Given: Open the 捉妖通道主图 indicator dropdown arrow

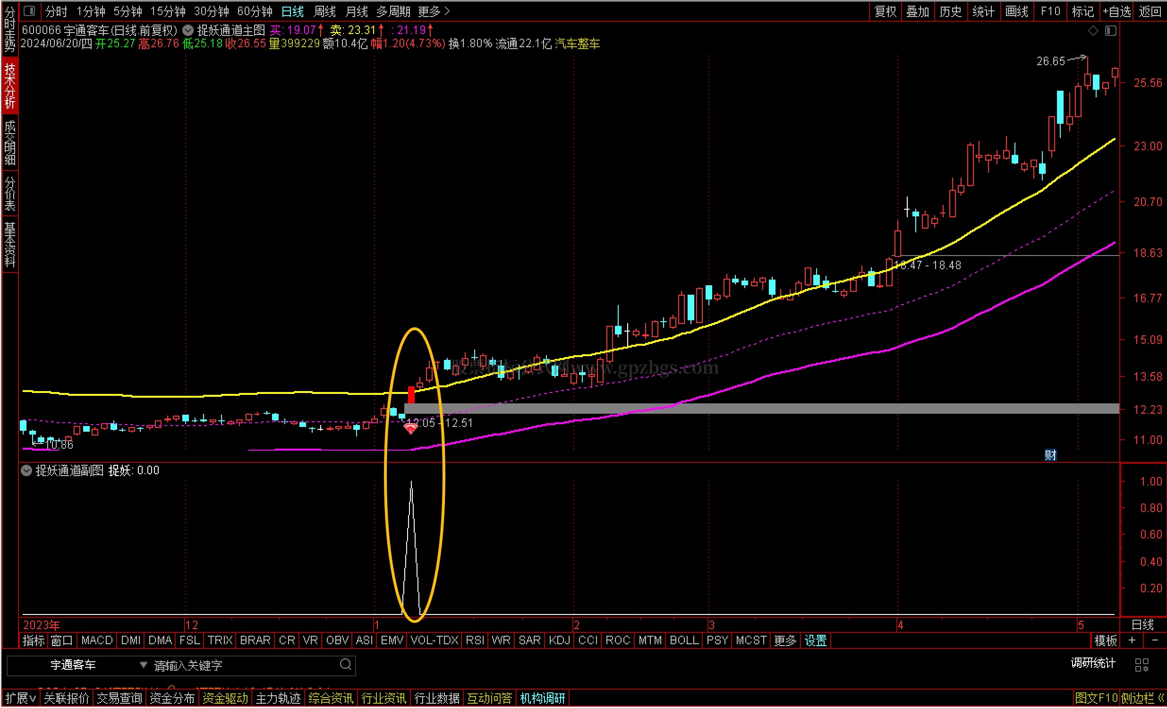Looking at the screenshot, I should (188, 30).
